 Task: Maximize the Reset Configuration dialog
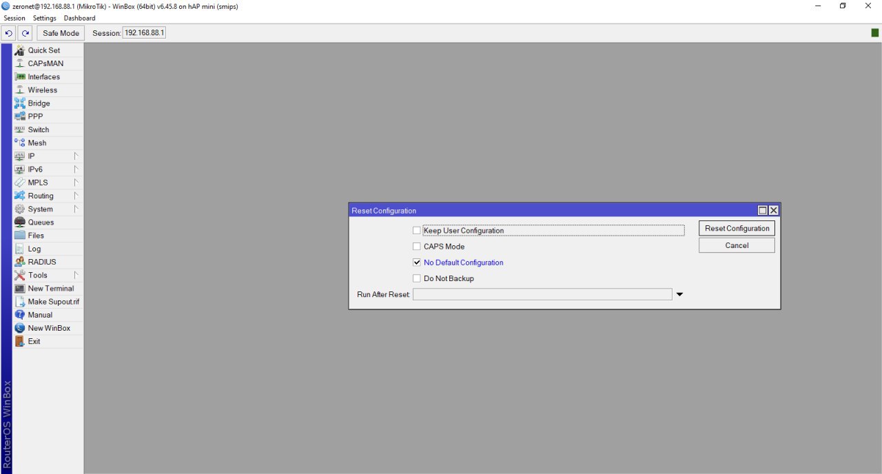pos(763,211)
